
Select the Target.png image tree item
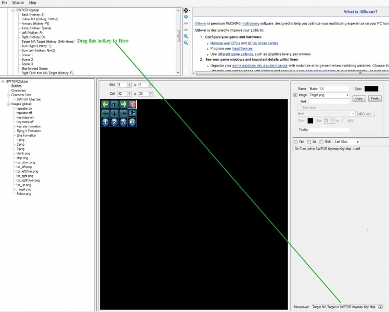pyautogui.click(x=24, y=189)
